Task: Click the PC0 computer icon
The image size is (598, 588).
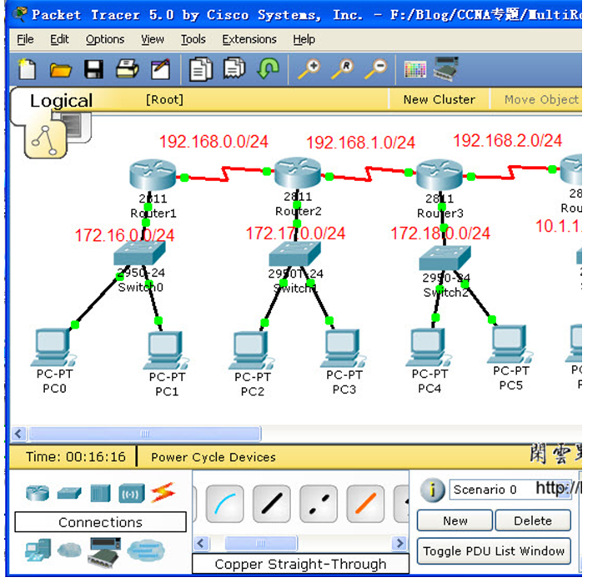Action: pos(53,348)
